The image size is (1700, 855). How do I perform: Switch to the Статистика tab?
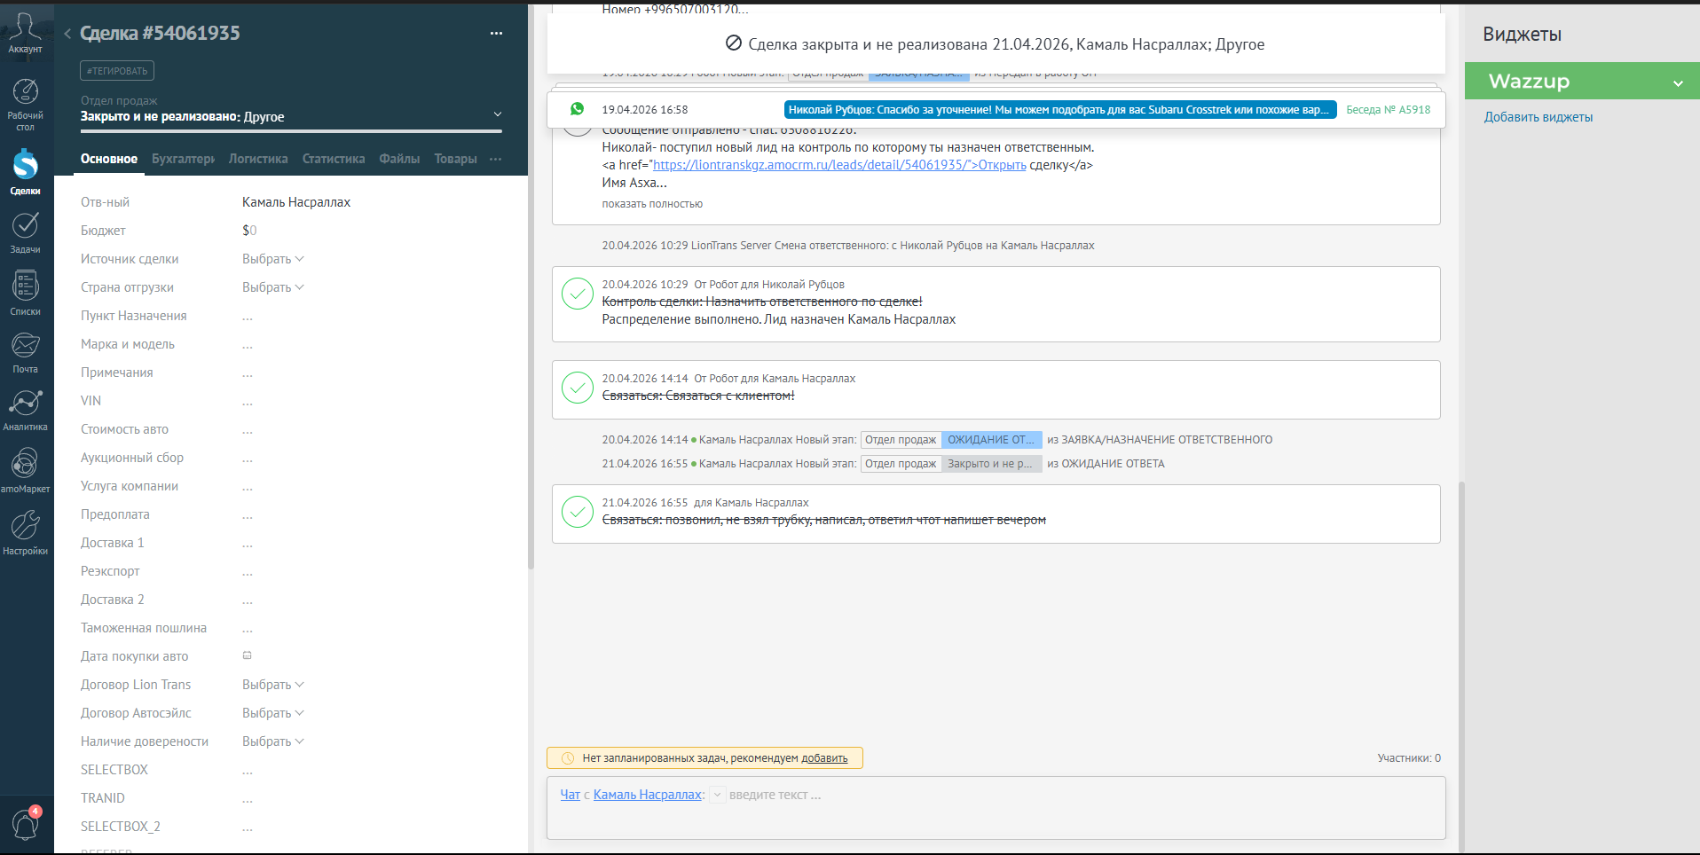(x=334, y=159)
